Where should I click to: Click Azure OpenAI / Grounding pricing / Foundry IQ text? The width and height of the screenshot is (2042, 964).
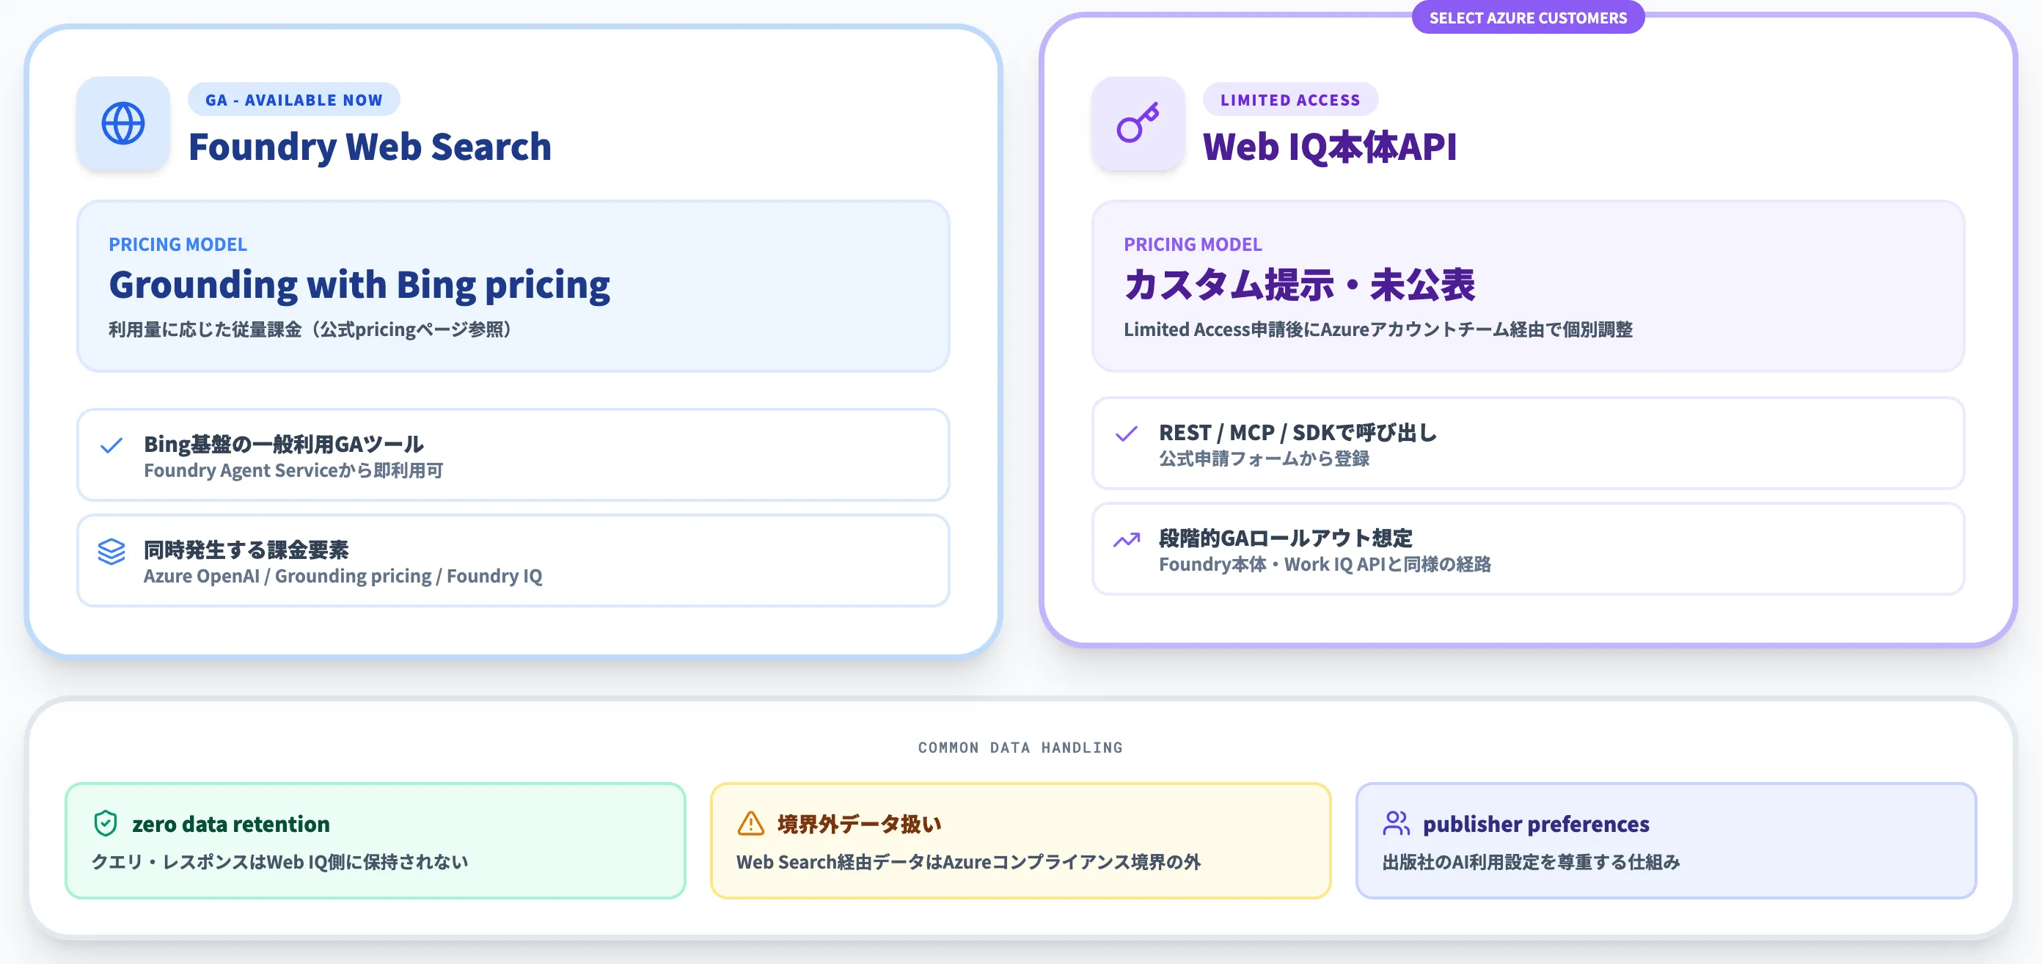click(343, 576)
